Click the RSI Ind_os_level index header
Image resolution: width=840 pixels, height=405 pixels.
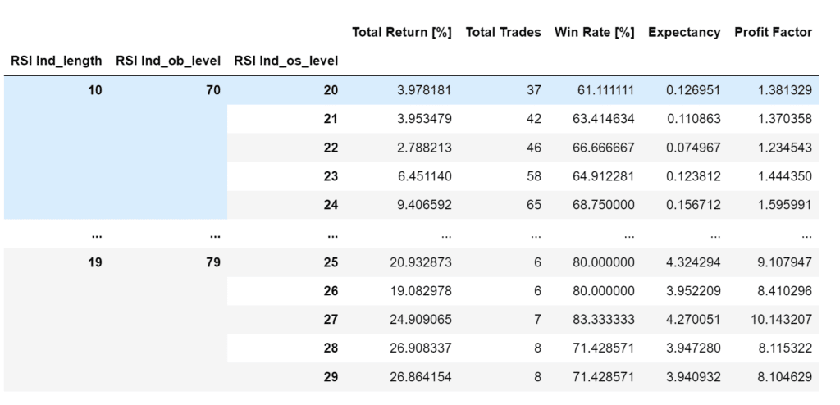point(286,61)
